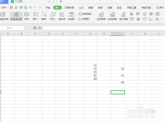Open the Developer Tools (开发工具) tab
165x122 pixels.
132,8
